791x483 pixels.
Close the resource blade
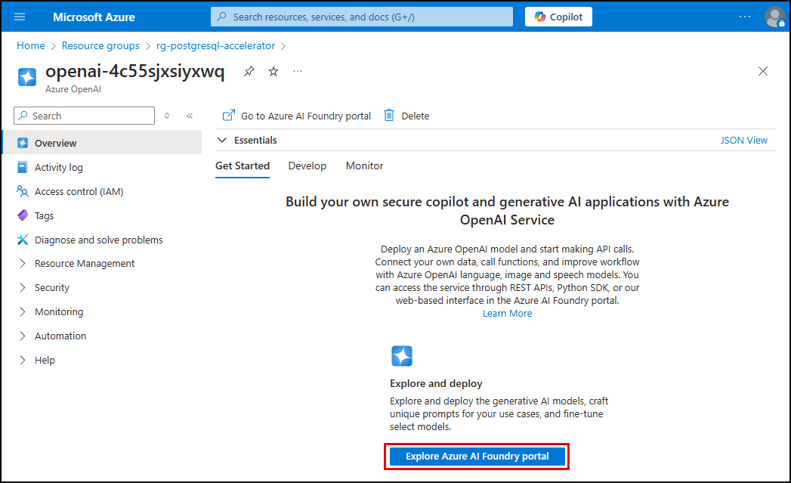[763, 71]
